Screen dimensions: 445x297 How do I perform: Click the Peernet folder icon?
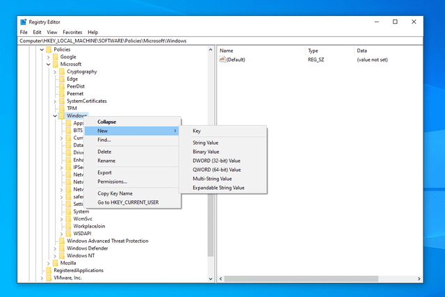(62, 94)
